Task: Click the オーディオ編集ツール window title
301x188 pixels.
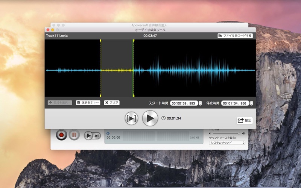Action: pos(150,30)
